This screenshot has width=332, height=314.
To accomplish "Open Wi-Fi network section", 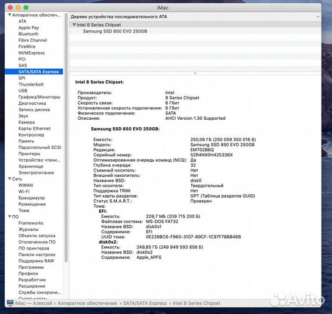I will tap(24, 192).
